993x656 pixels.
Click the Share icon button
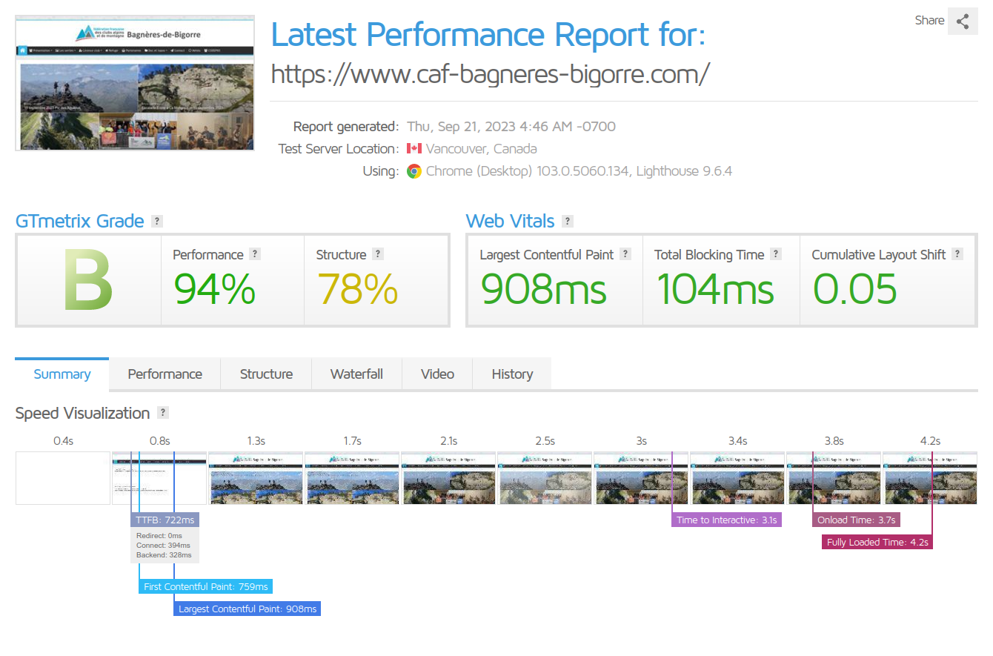click(x=962, y=21)
